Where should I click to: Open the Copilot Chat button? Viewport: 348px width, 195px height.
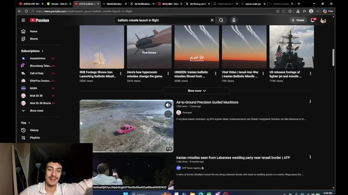click(x=328, y=11)
